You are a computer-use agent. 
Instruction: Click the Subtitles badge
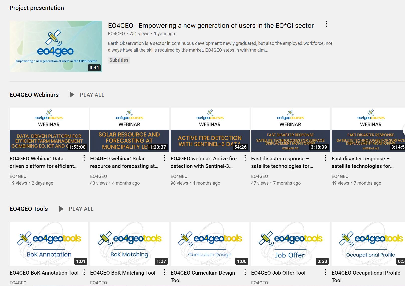coord(119,60)
